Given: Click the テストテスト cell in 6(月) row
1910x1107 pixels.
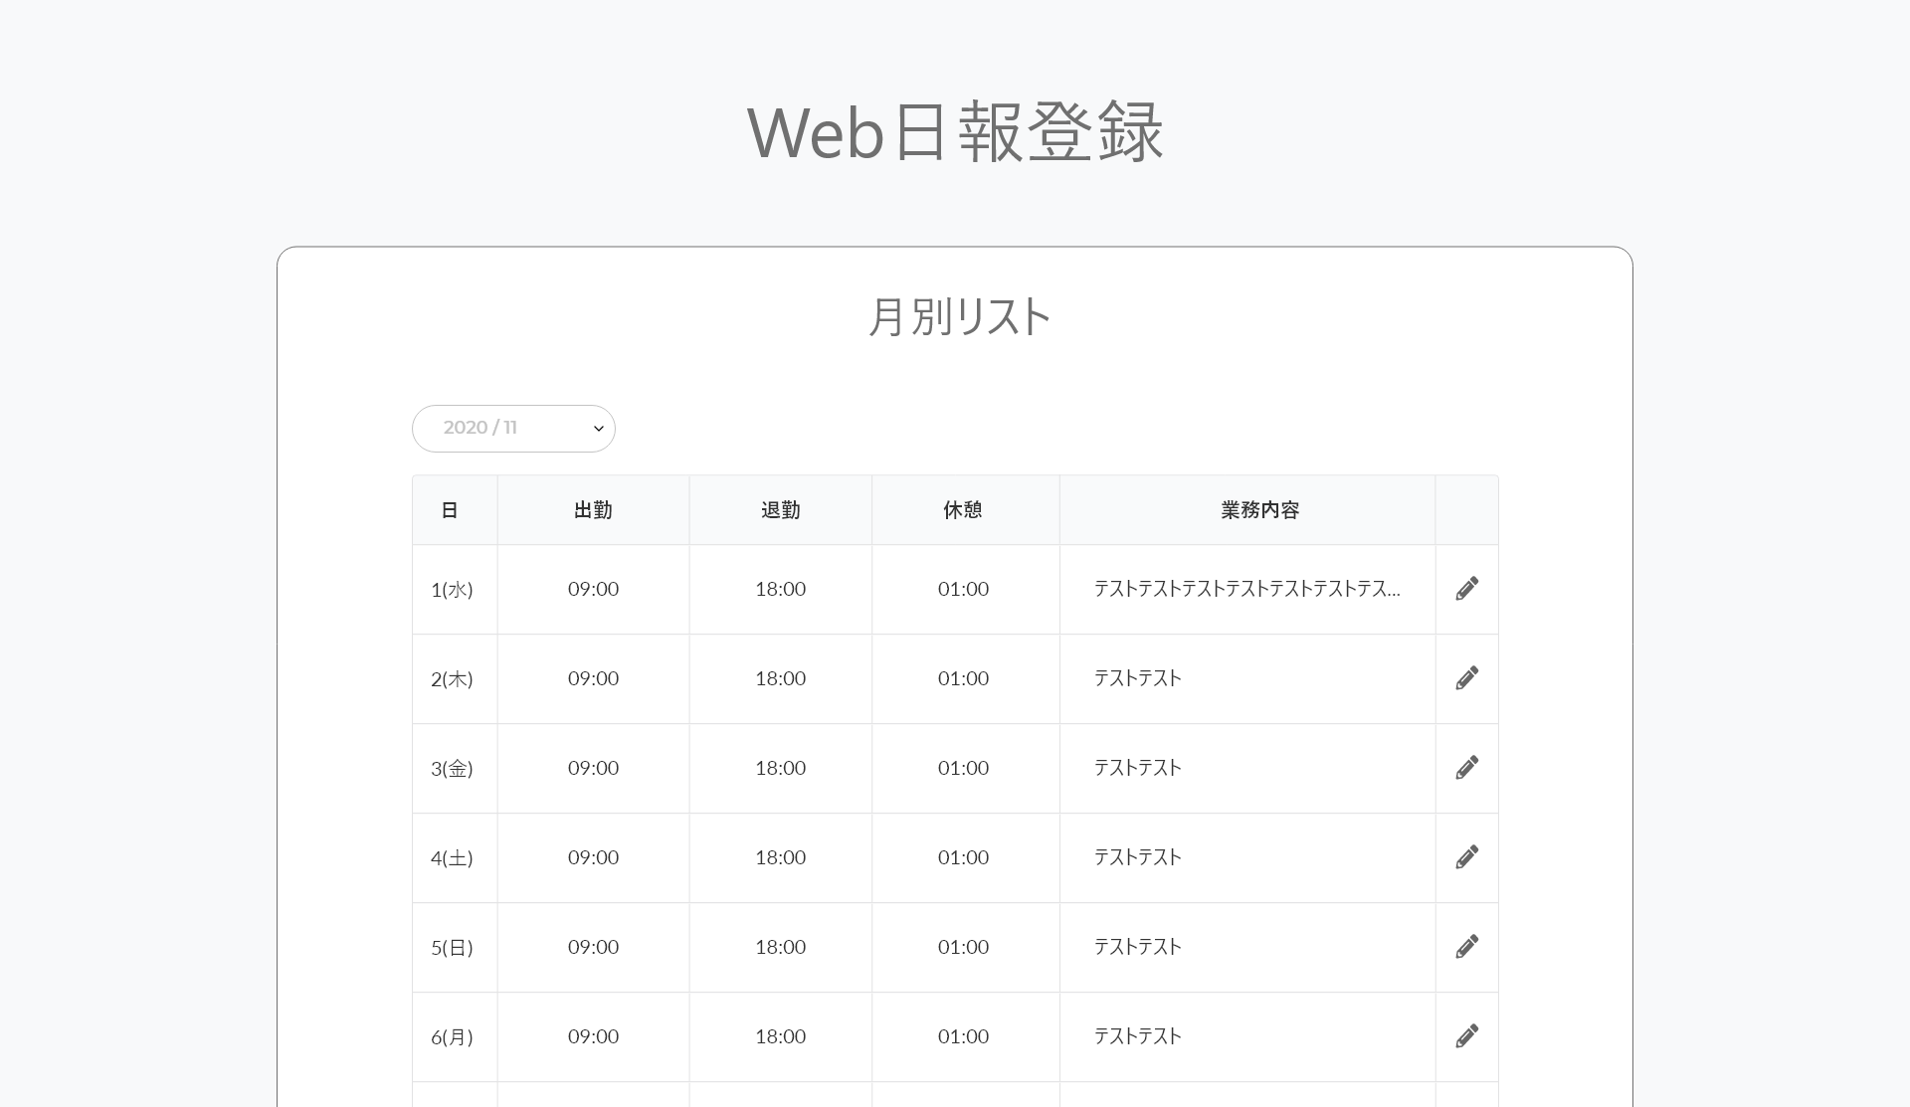Looking at the screenshot, I should click(1247, 1036).
